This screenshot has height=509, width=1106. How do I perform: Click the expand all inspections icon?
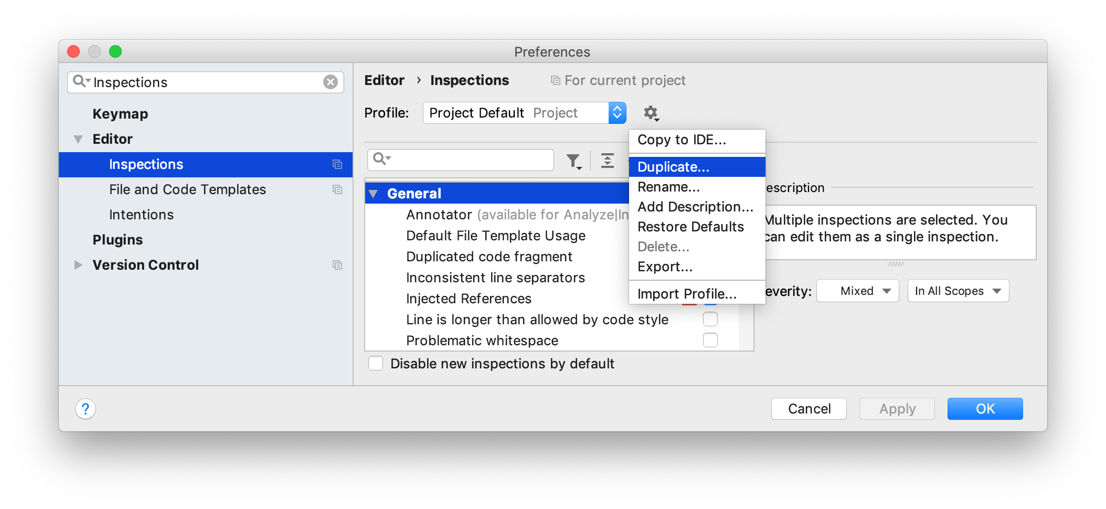(608, 161)
